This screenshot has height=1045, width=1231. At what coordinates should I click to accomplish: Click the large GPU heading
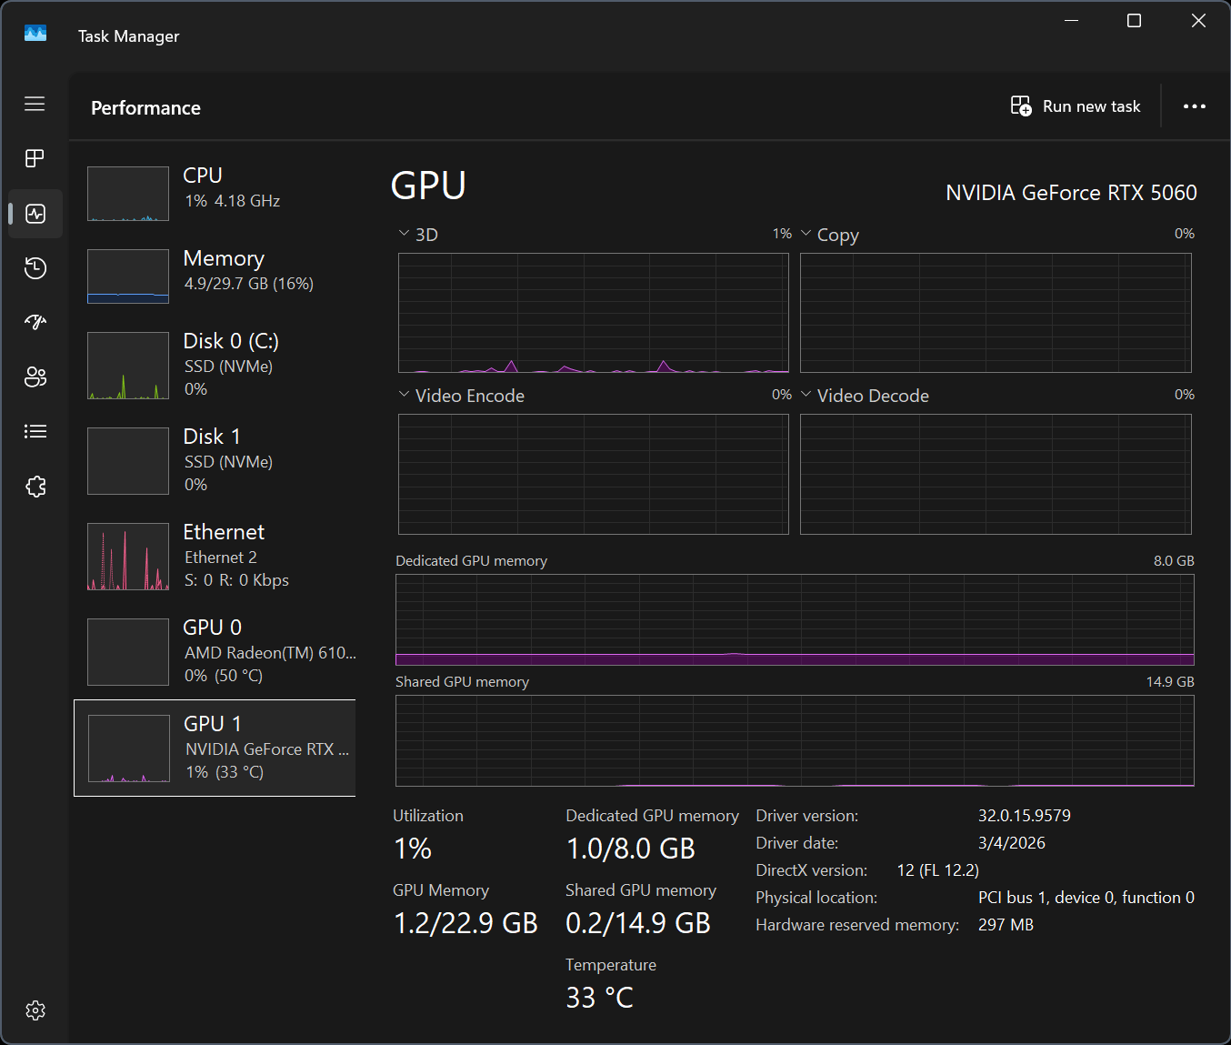tap(428, 186)
